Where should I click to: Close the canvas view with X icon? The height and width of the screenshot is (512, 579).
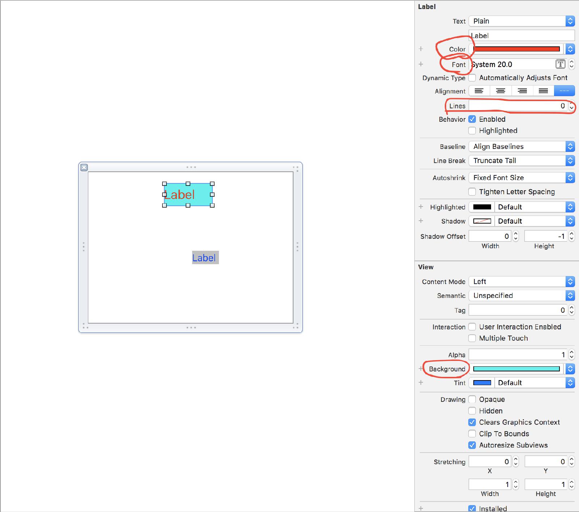coord(84,167)
